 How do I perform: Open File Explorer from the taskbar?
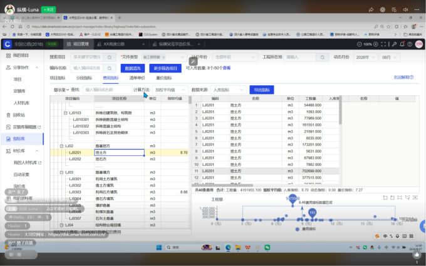click(238, 247)
